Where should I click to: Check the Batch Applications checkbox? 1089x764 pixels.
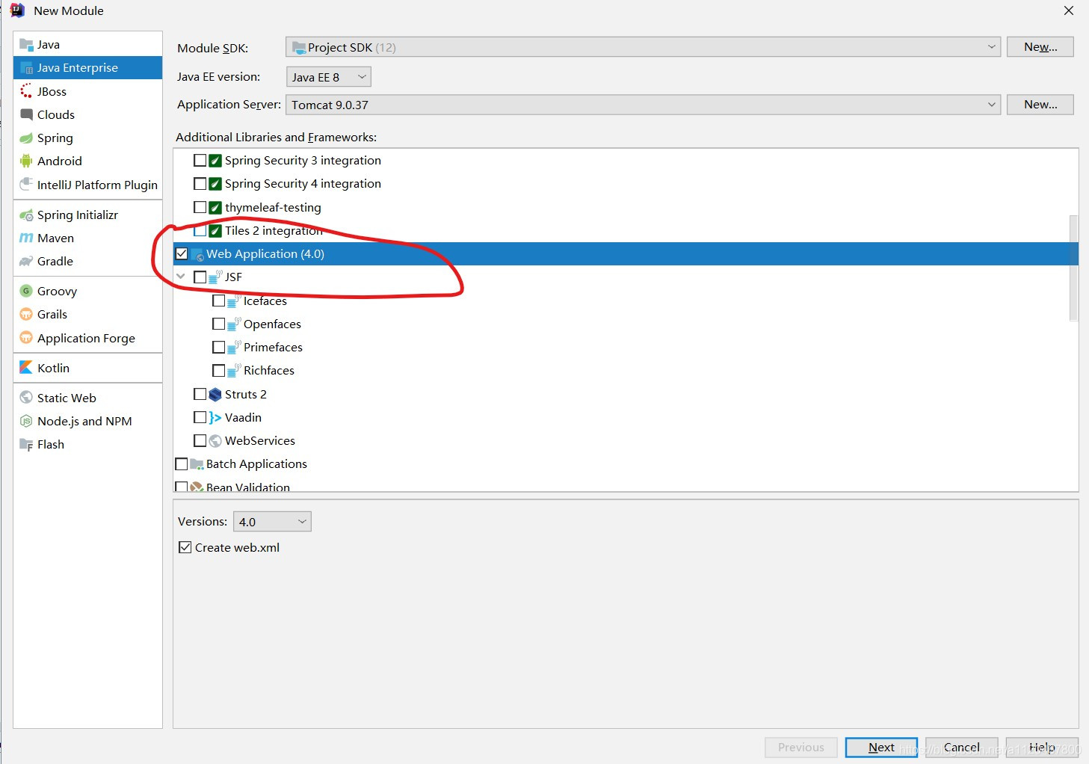coord(182,464)
